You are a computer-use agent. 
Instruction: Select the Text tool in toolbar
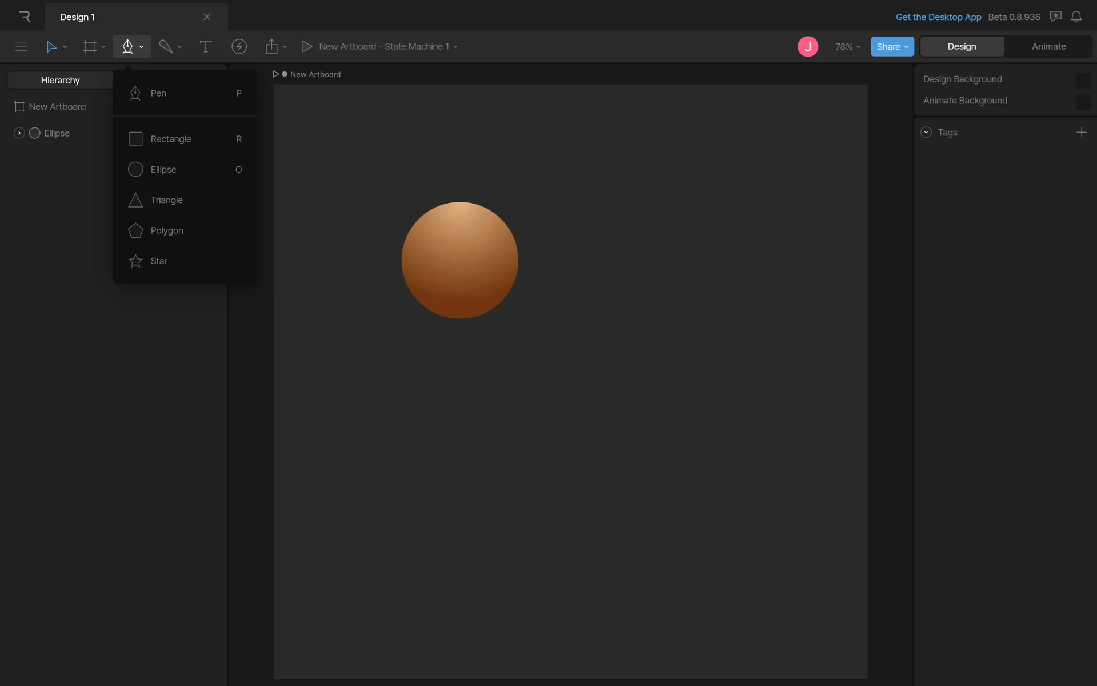pyautogui.click(x=205, y=46)
